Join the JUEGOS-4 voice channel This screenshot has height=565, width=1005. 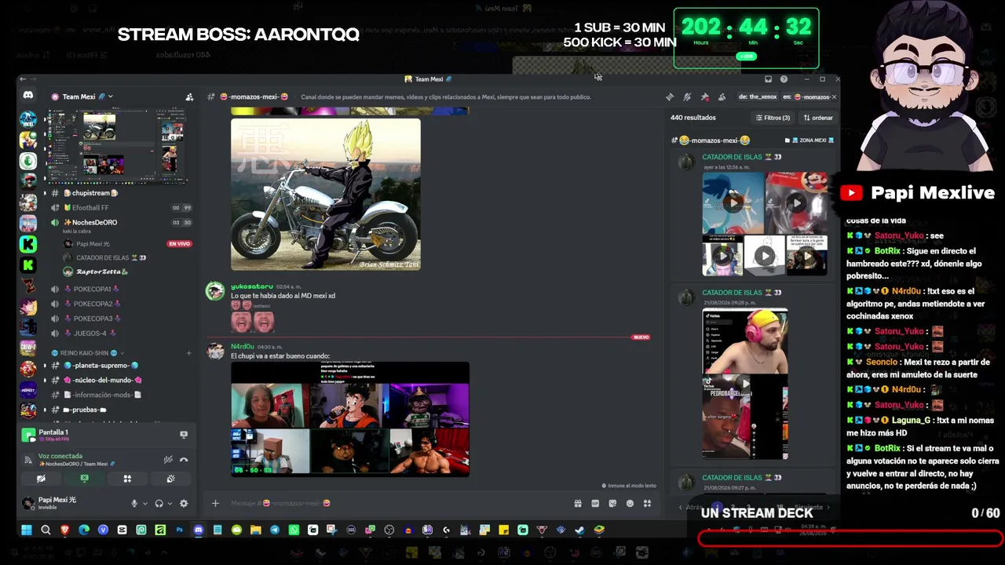tap(94, 334)
